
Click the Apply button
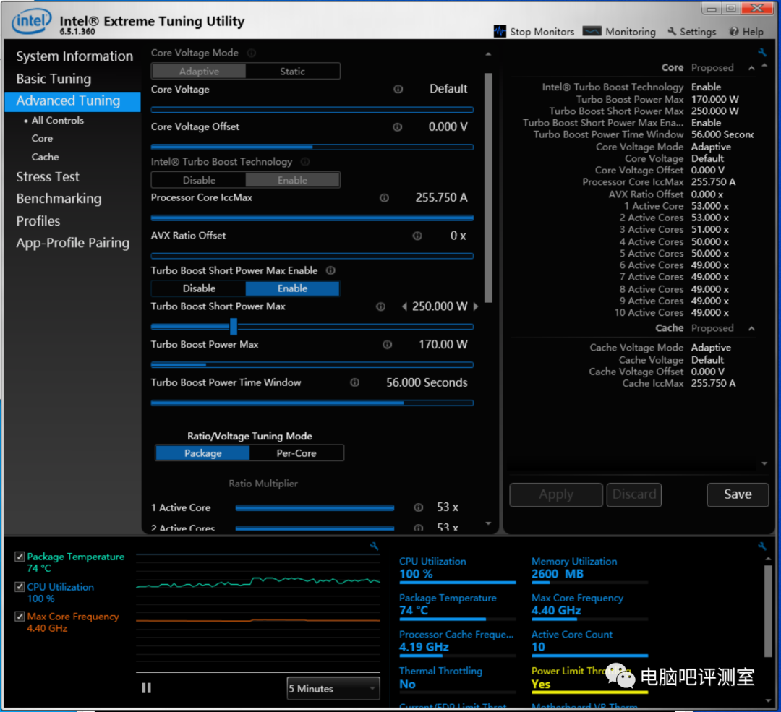tap(556, 494)
